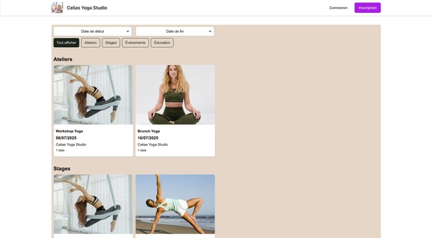Switch to the Éducation filter tab
The height and width of the screenshot is (238, 432).
(x=162, y=43)
